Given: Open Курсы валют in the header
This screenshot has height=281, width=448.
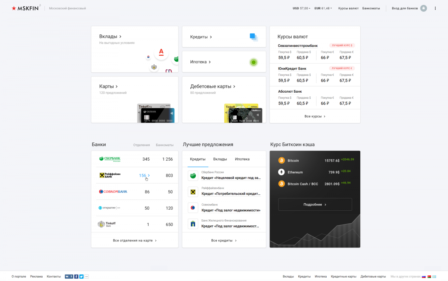Looking at the screenshot, I should [348, 8].
